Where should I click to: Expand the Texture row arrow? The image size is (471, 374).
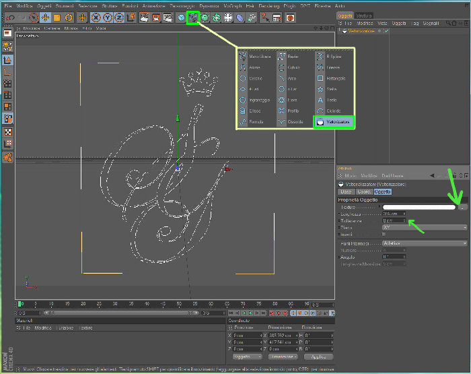(x=379, y=207)
